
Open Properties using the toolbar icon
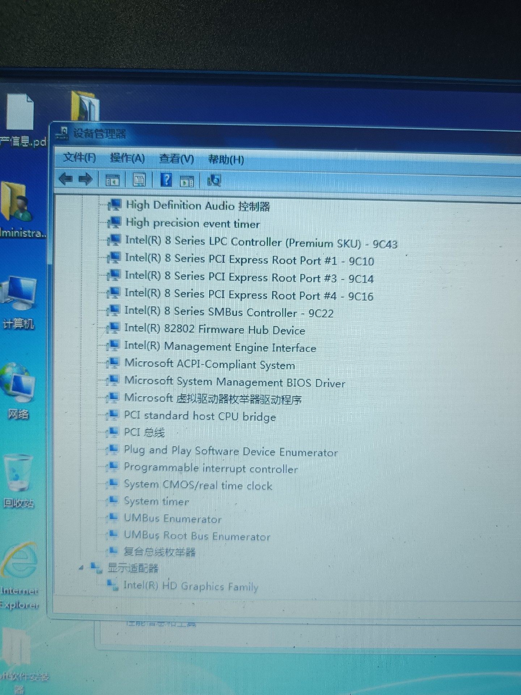click(139, 180)
